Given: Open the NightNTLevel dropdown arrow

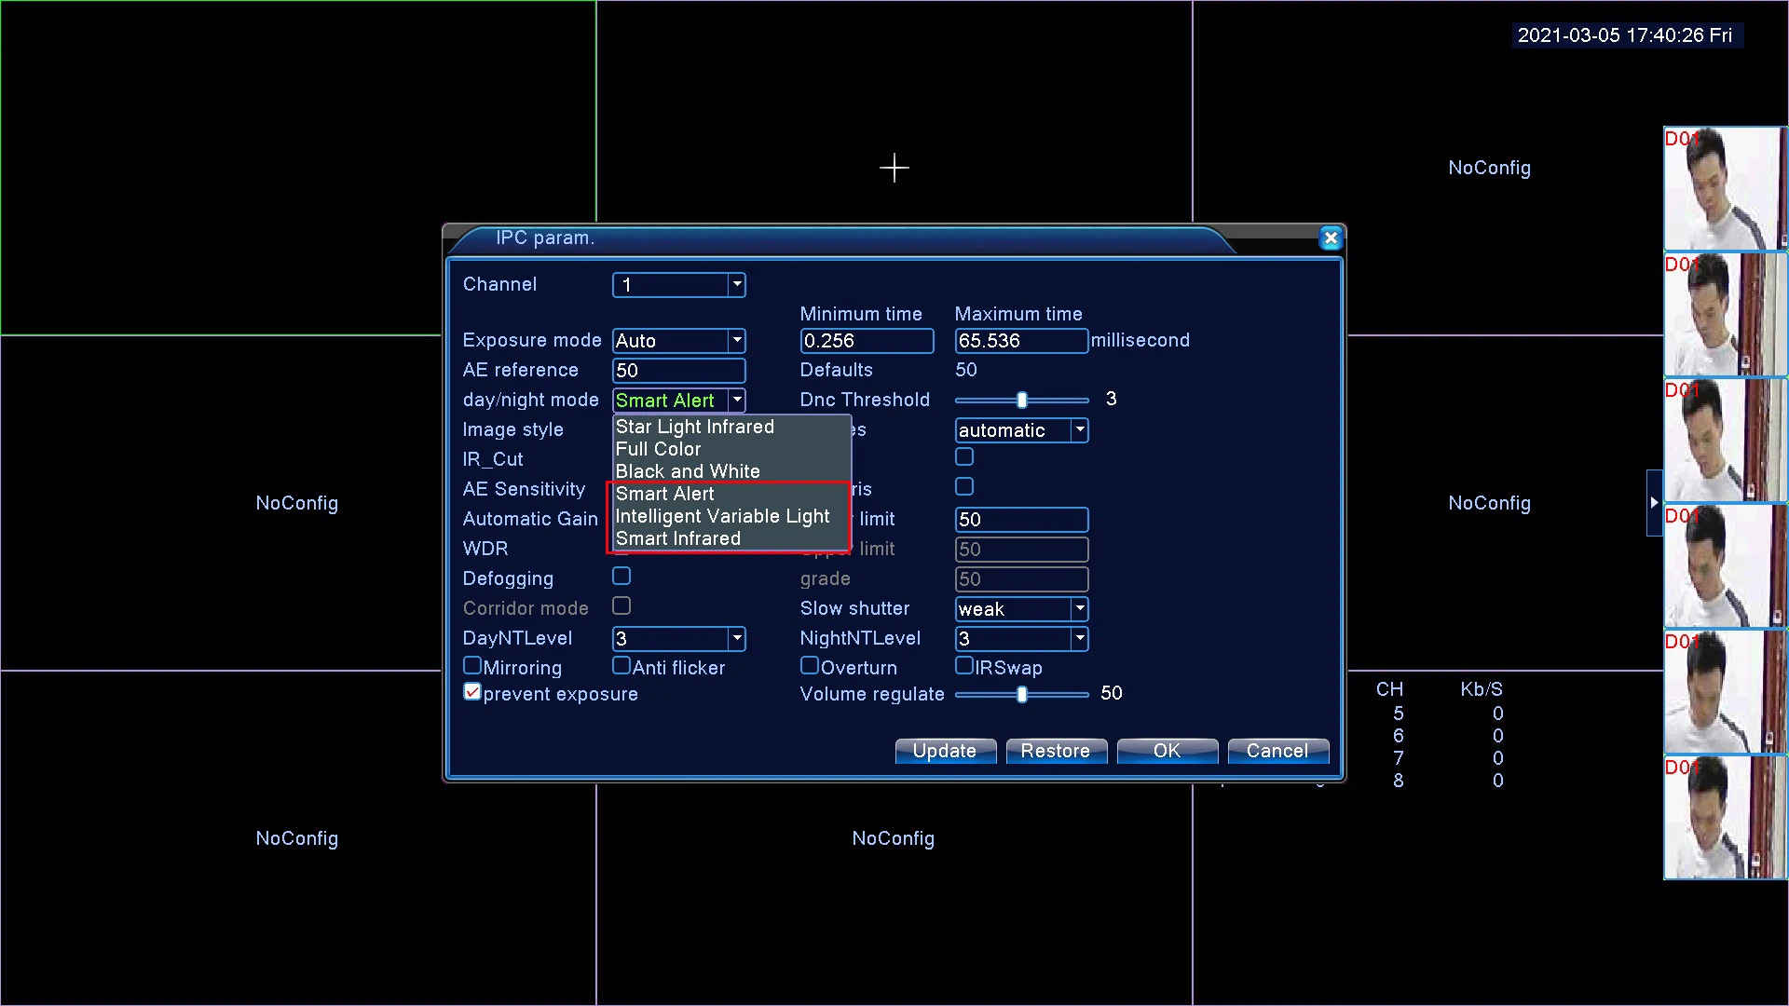Looking at the screenshot, I should pos(1080,639).
